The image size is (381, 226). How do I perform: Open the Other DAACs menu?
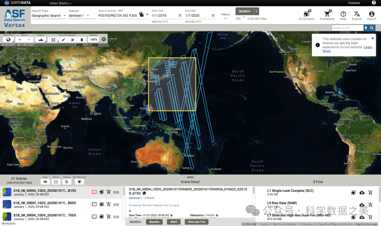pos(60,3)
